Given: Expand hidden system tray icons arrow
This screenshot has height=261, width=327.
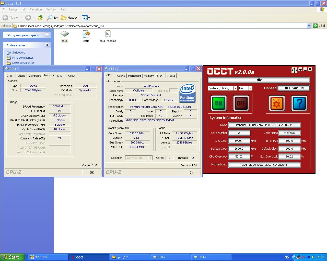Looking at the screenshot, I should (x=294, y=257).
